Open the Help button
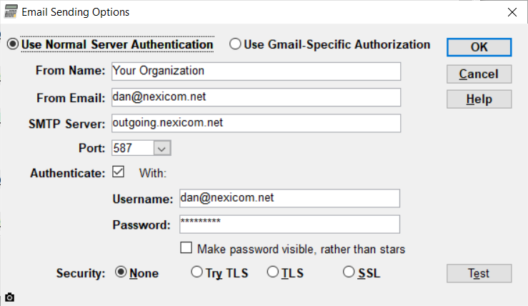Viewport: 528px width, 306px height. [x=479, y=99]
